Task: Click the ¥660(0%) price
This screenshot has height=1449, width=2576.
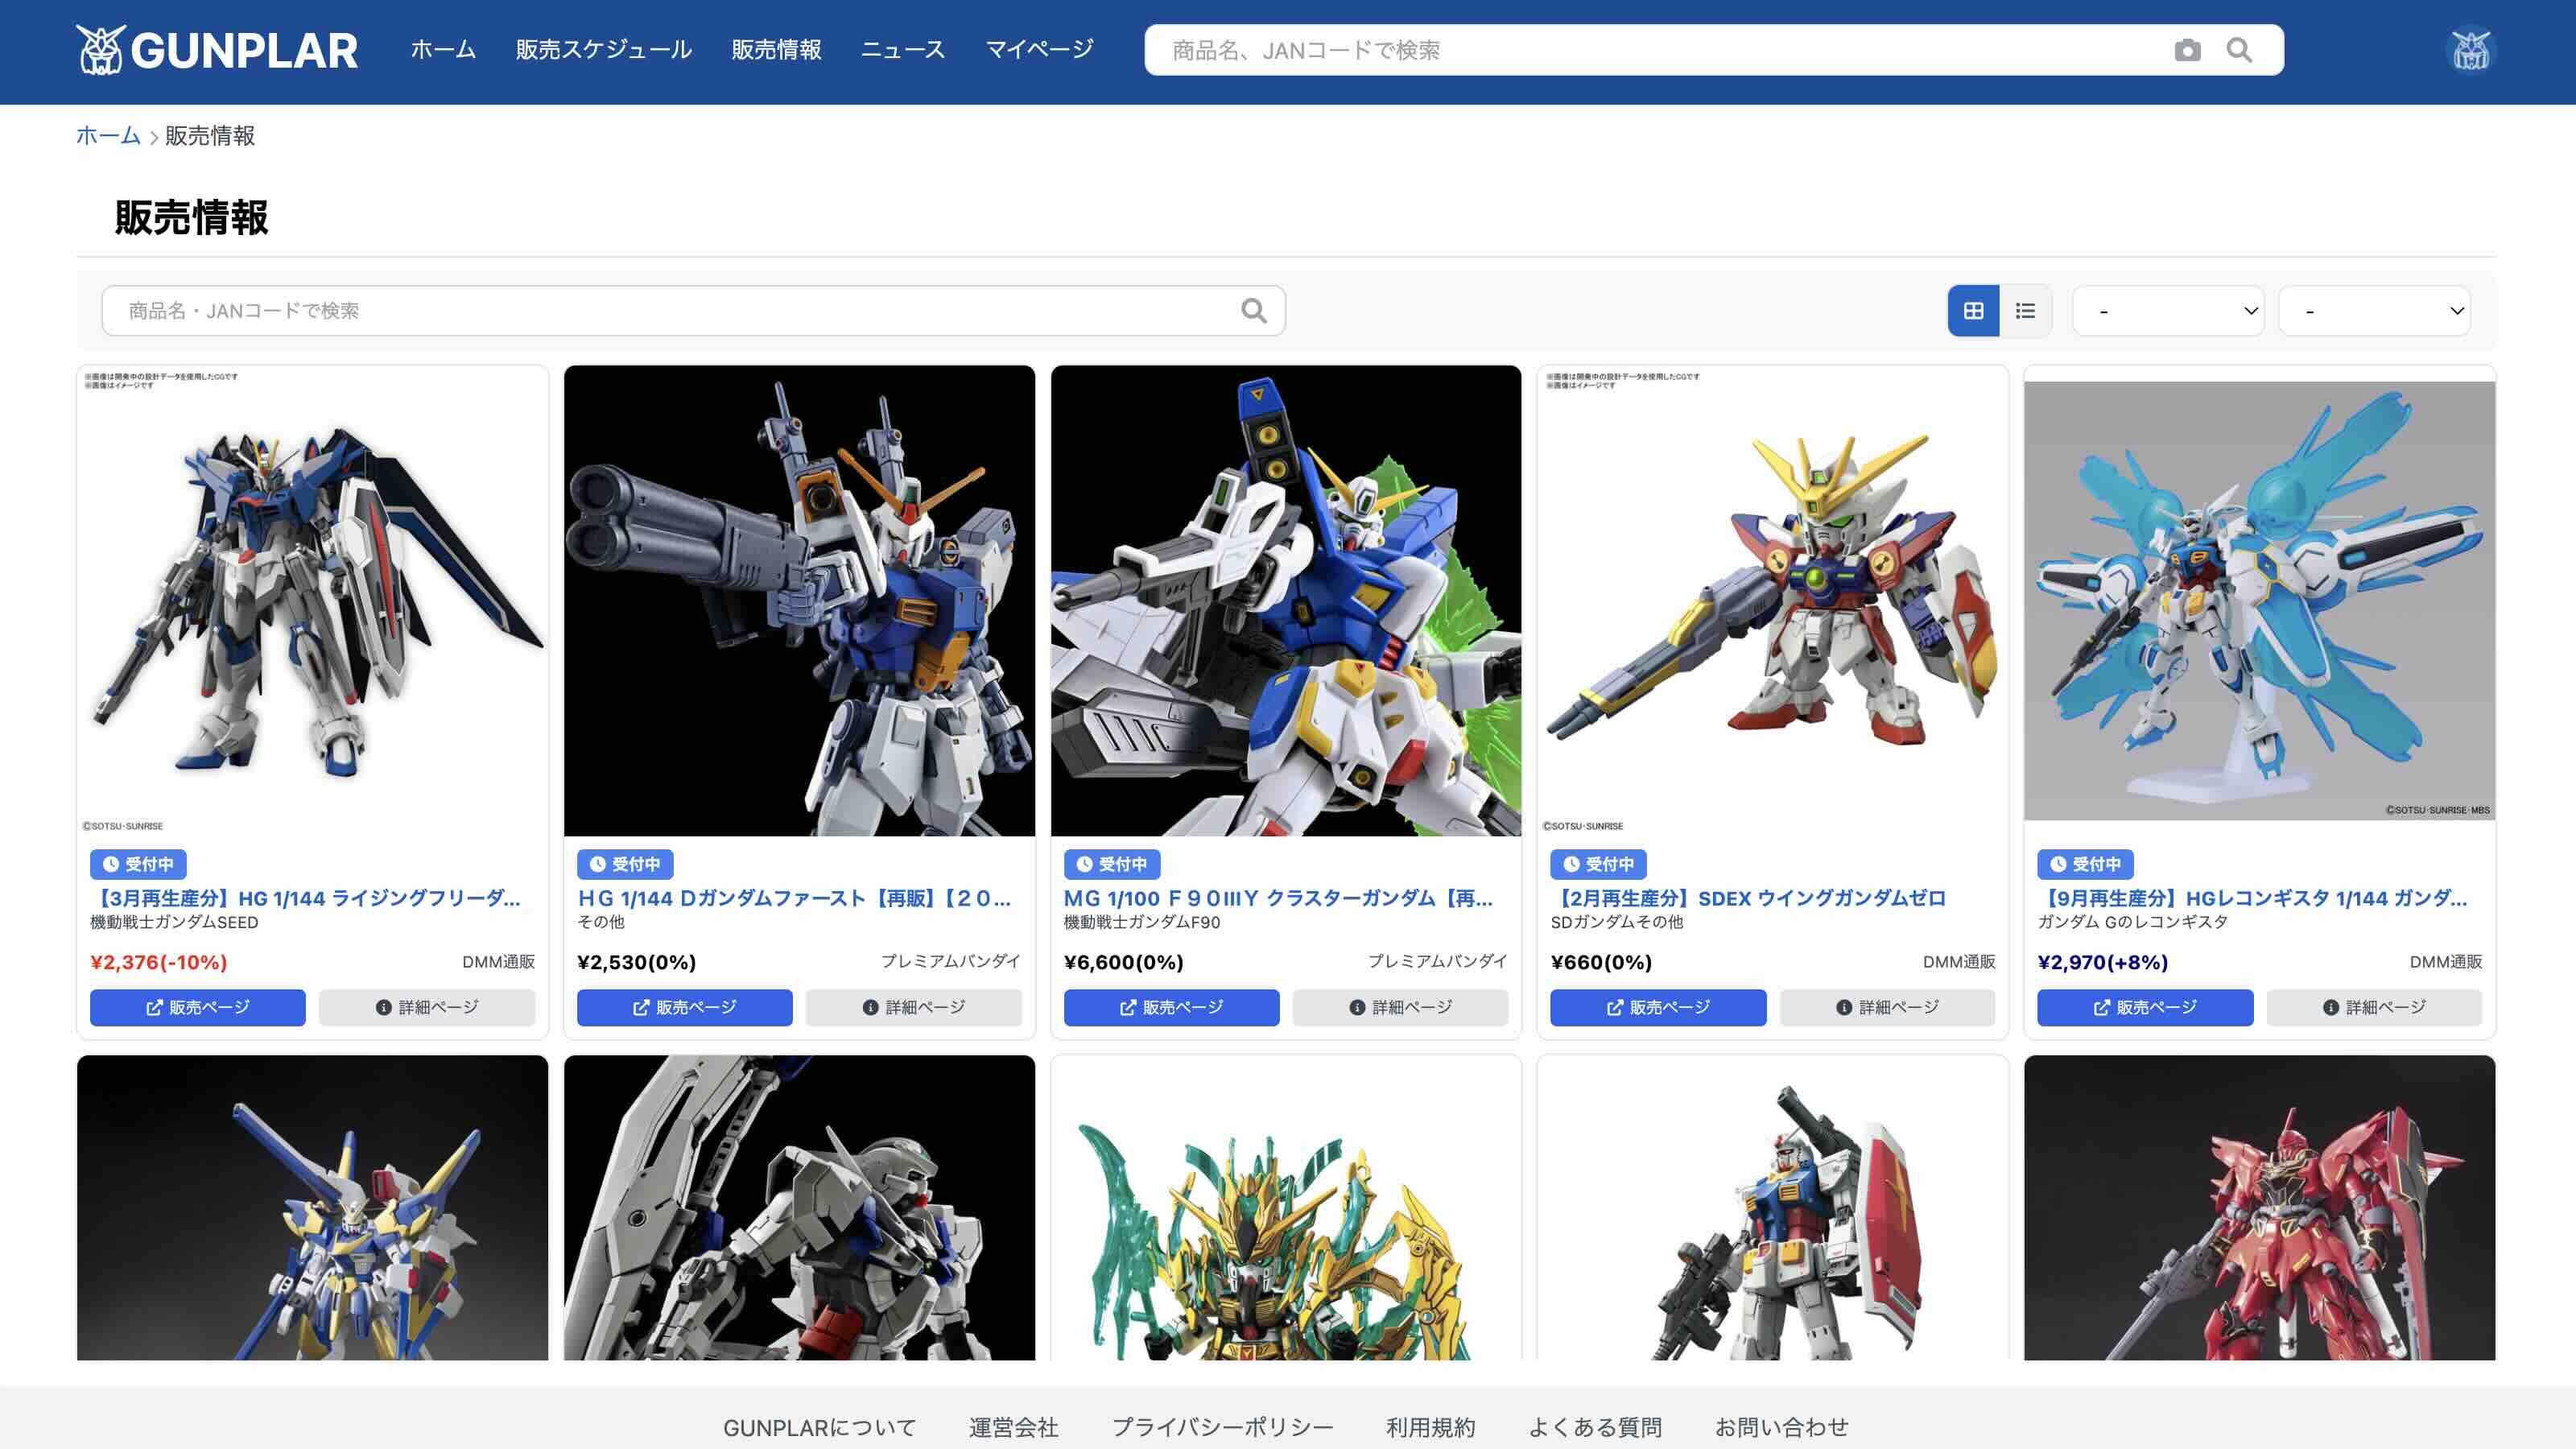Action: (1601, 962)
